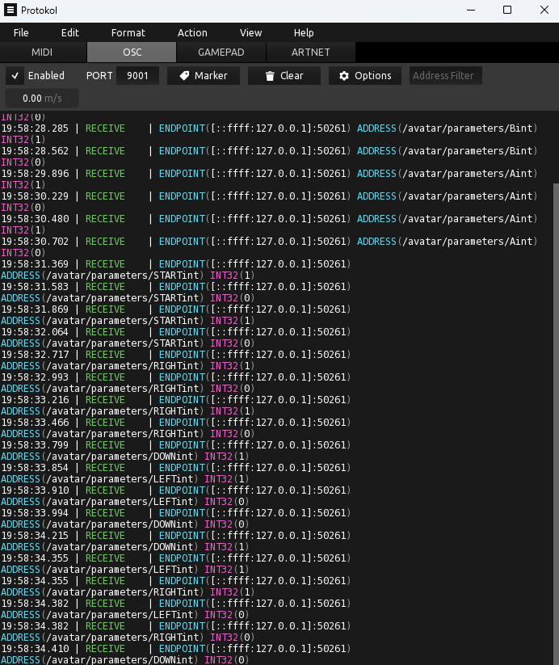Focus the Address Filter text box
The image size is (559, 665).
445,76
